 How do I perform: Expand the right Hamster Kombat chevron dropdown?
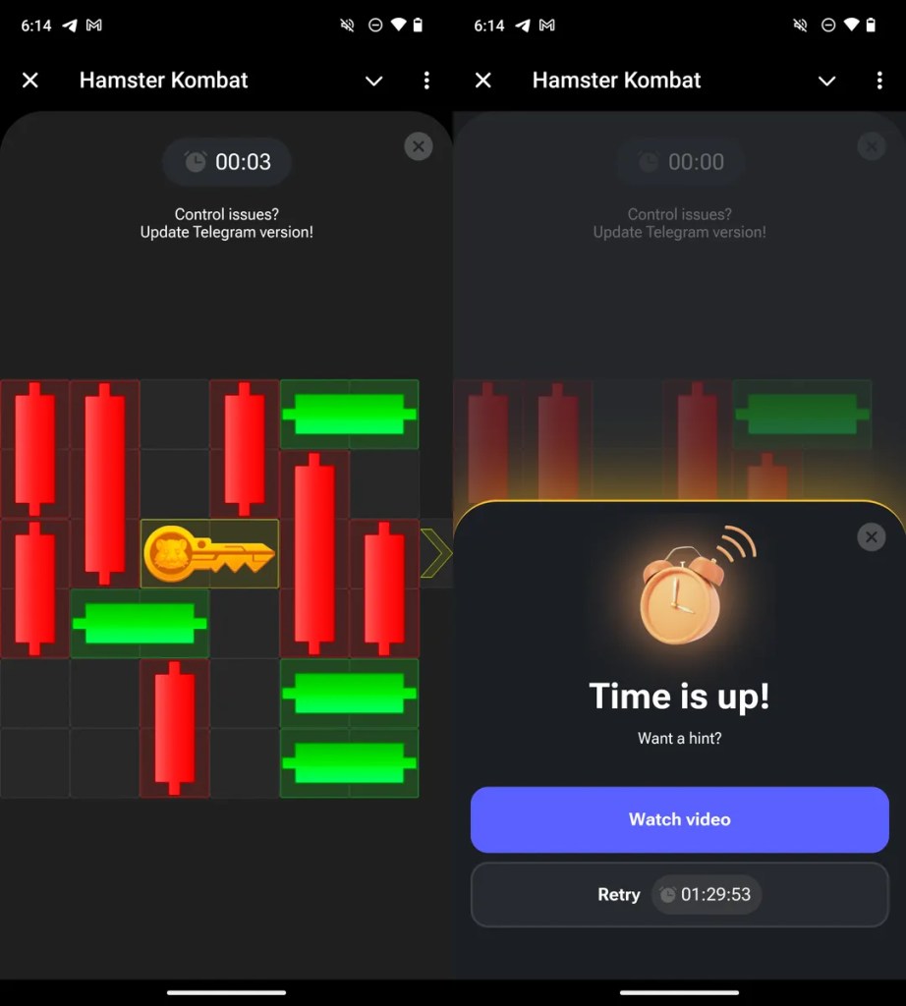pyautogui.click(x=827, y=81)
